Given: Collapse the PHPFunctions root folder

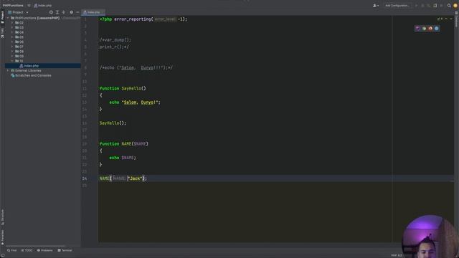Looking at the screenshot, I should [x=8, y=18].
